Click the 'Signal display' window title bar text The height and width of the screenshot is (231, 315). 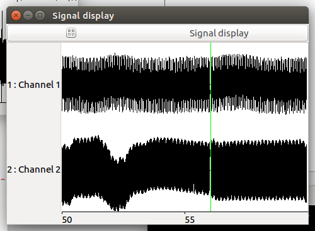(83, 16)
